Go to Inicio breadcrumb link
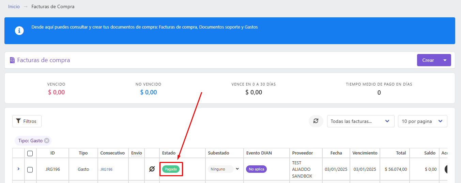 tap(14, 6)
